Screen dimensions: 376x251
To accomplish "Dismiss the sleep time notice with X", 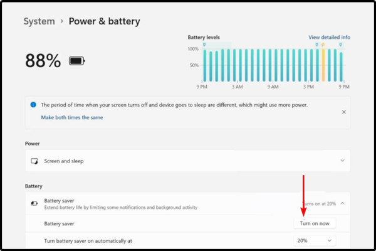I will [x=343, y=112].
